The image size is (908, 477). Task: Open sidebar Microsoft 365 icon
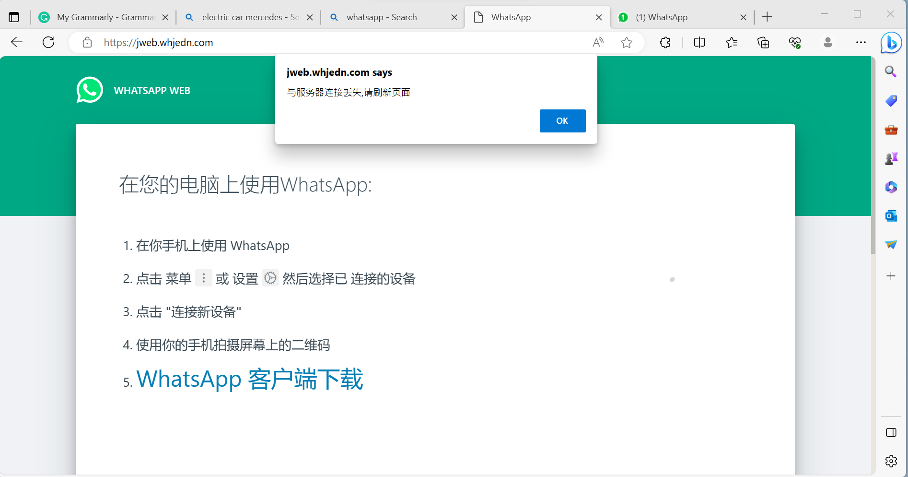pyautogui.click(x=891, y=187)
